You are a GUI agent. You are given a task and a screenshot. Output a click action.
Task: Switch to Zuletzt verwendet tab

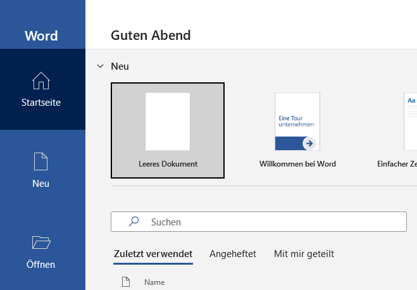coord(153,254)
